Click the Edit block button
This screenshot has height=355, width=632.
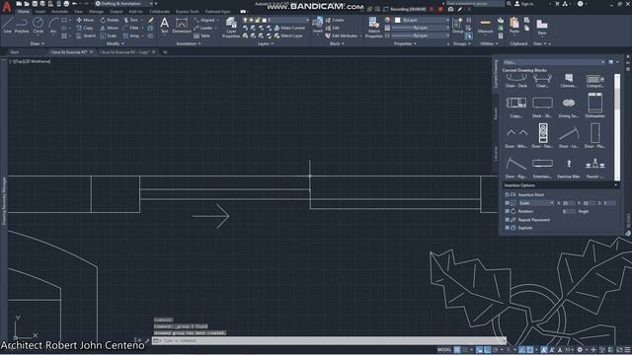(333, 28)
